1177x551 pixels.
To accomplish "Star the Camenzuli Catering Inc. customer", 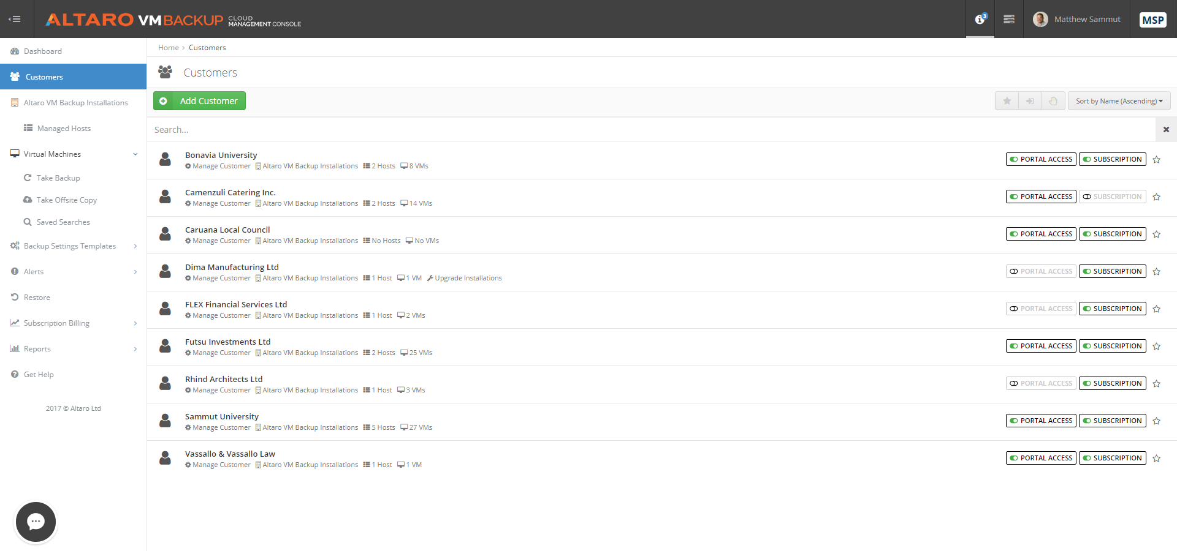I will (x=1157, y=197).
